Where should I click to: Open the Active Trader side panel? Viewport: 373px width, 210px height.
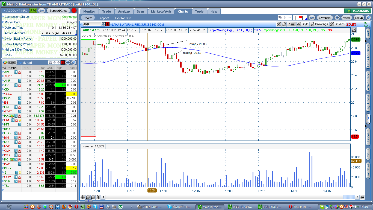pyautogui.click(x=368, y=81)
